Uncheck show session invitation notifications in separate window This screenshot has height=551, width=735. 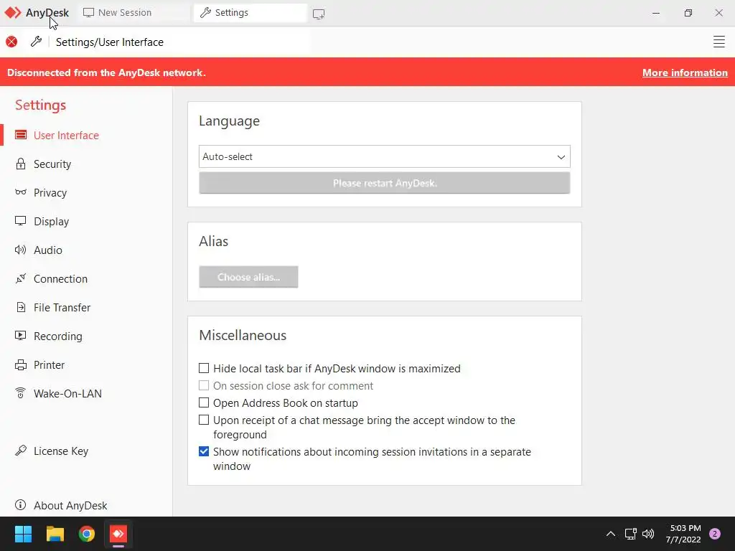coord(204,452)
